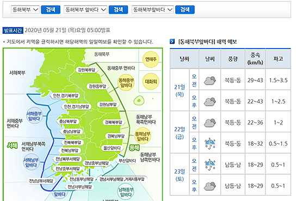Click the 부산앞바다 map region label
This screenshot has height=201, width=302.
(x=127, y=161)
